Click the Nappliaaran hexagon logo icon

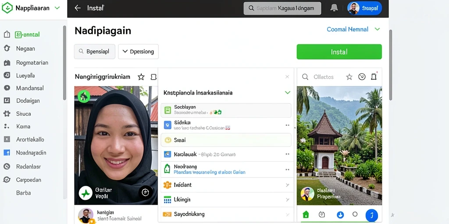pyautogui.click(x=7, y=8)
